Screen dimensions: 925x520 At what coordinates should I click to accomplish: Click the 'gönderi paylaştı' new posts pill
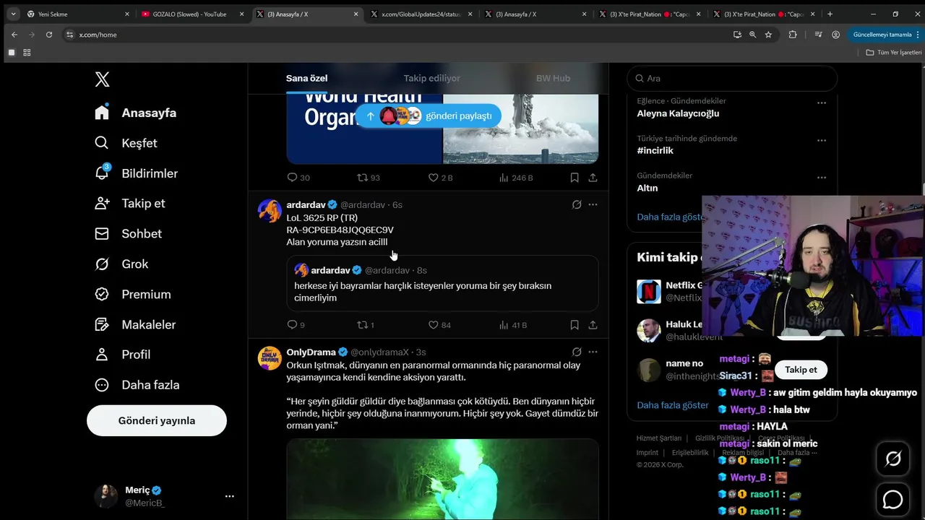[429, 116]
